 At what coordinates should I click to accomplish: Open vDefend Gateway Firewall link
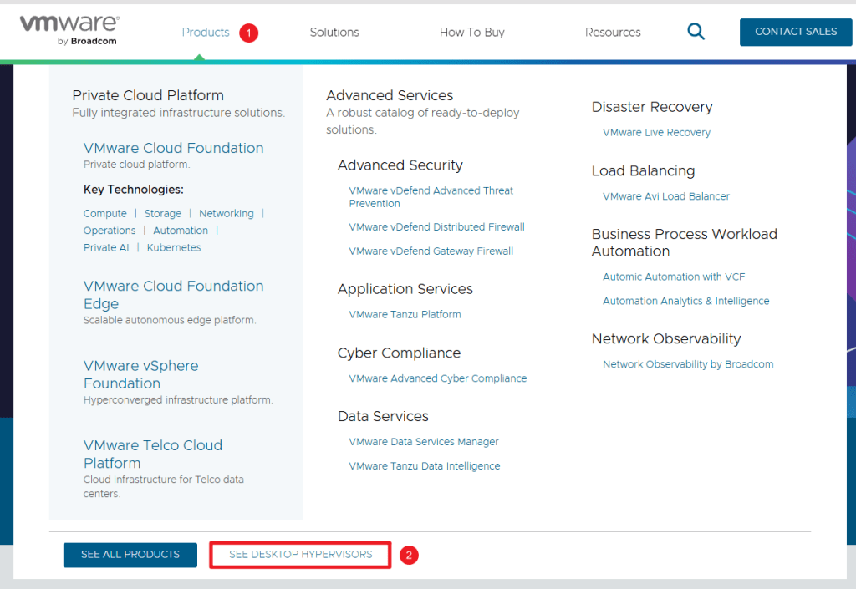tap(431, 251)
